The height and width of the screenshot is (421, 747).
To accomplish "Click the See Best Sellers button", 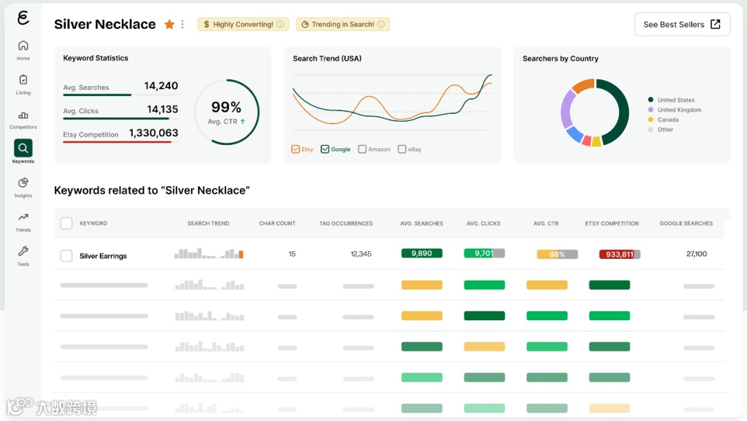I will click(x=682, y=24).
